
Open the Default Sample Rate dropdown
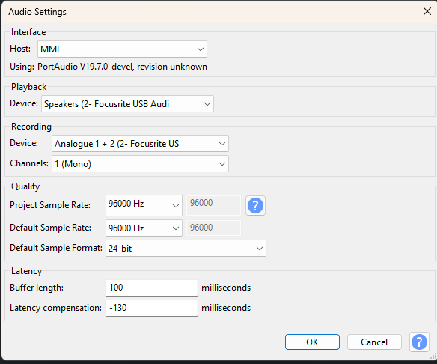tap(144, 228)
